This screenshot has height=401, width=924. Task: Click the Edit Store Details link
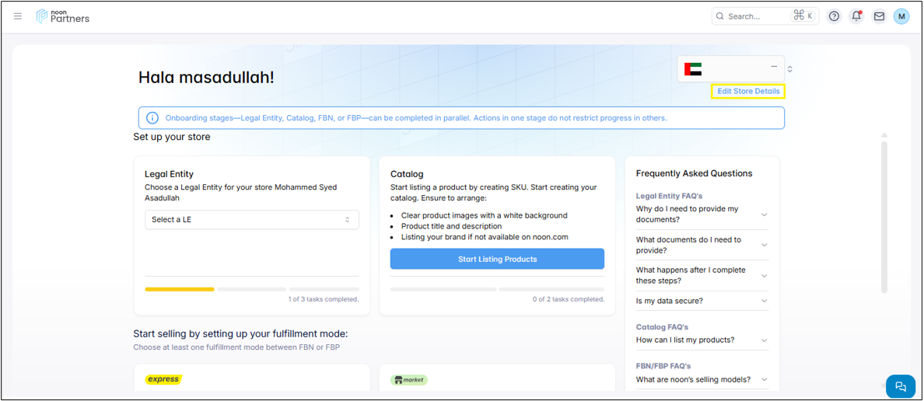pos(748,92)
